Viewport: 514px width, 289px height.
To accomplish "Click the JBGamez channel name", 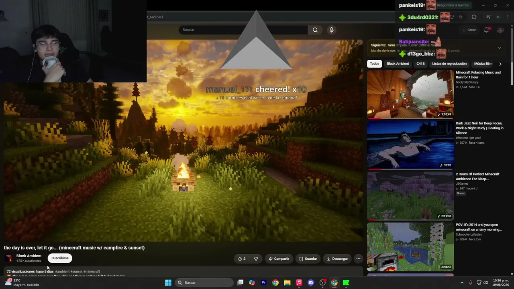I will [x=462, y=184].
